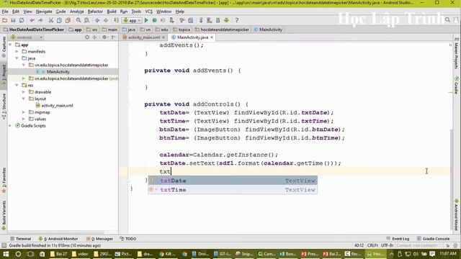The height and width of the screenshot is (259, 461).
Task: Open the SDK Manager icon
Action: tap(218, 20)
